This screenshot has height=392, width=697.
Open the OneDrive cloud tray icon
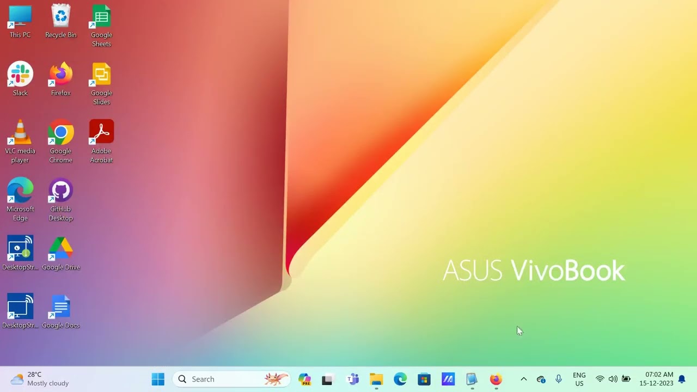[x=541, y=379]
